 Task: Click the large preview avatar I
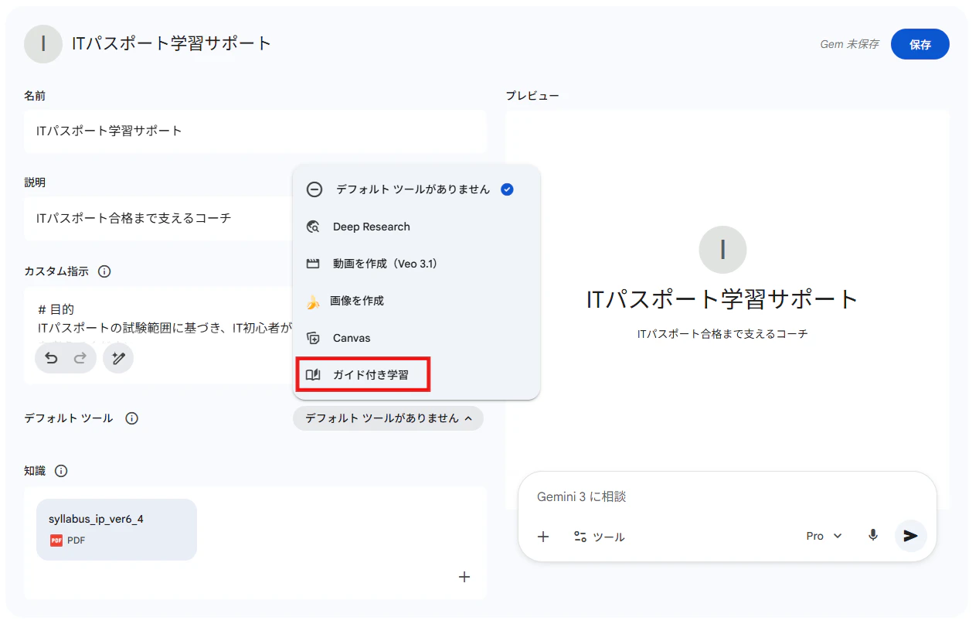(722, 250)
